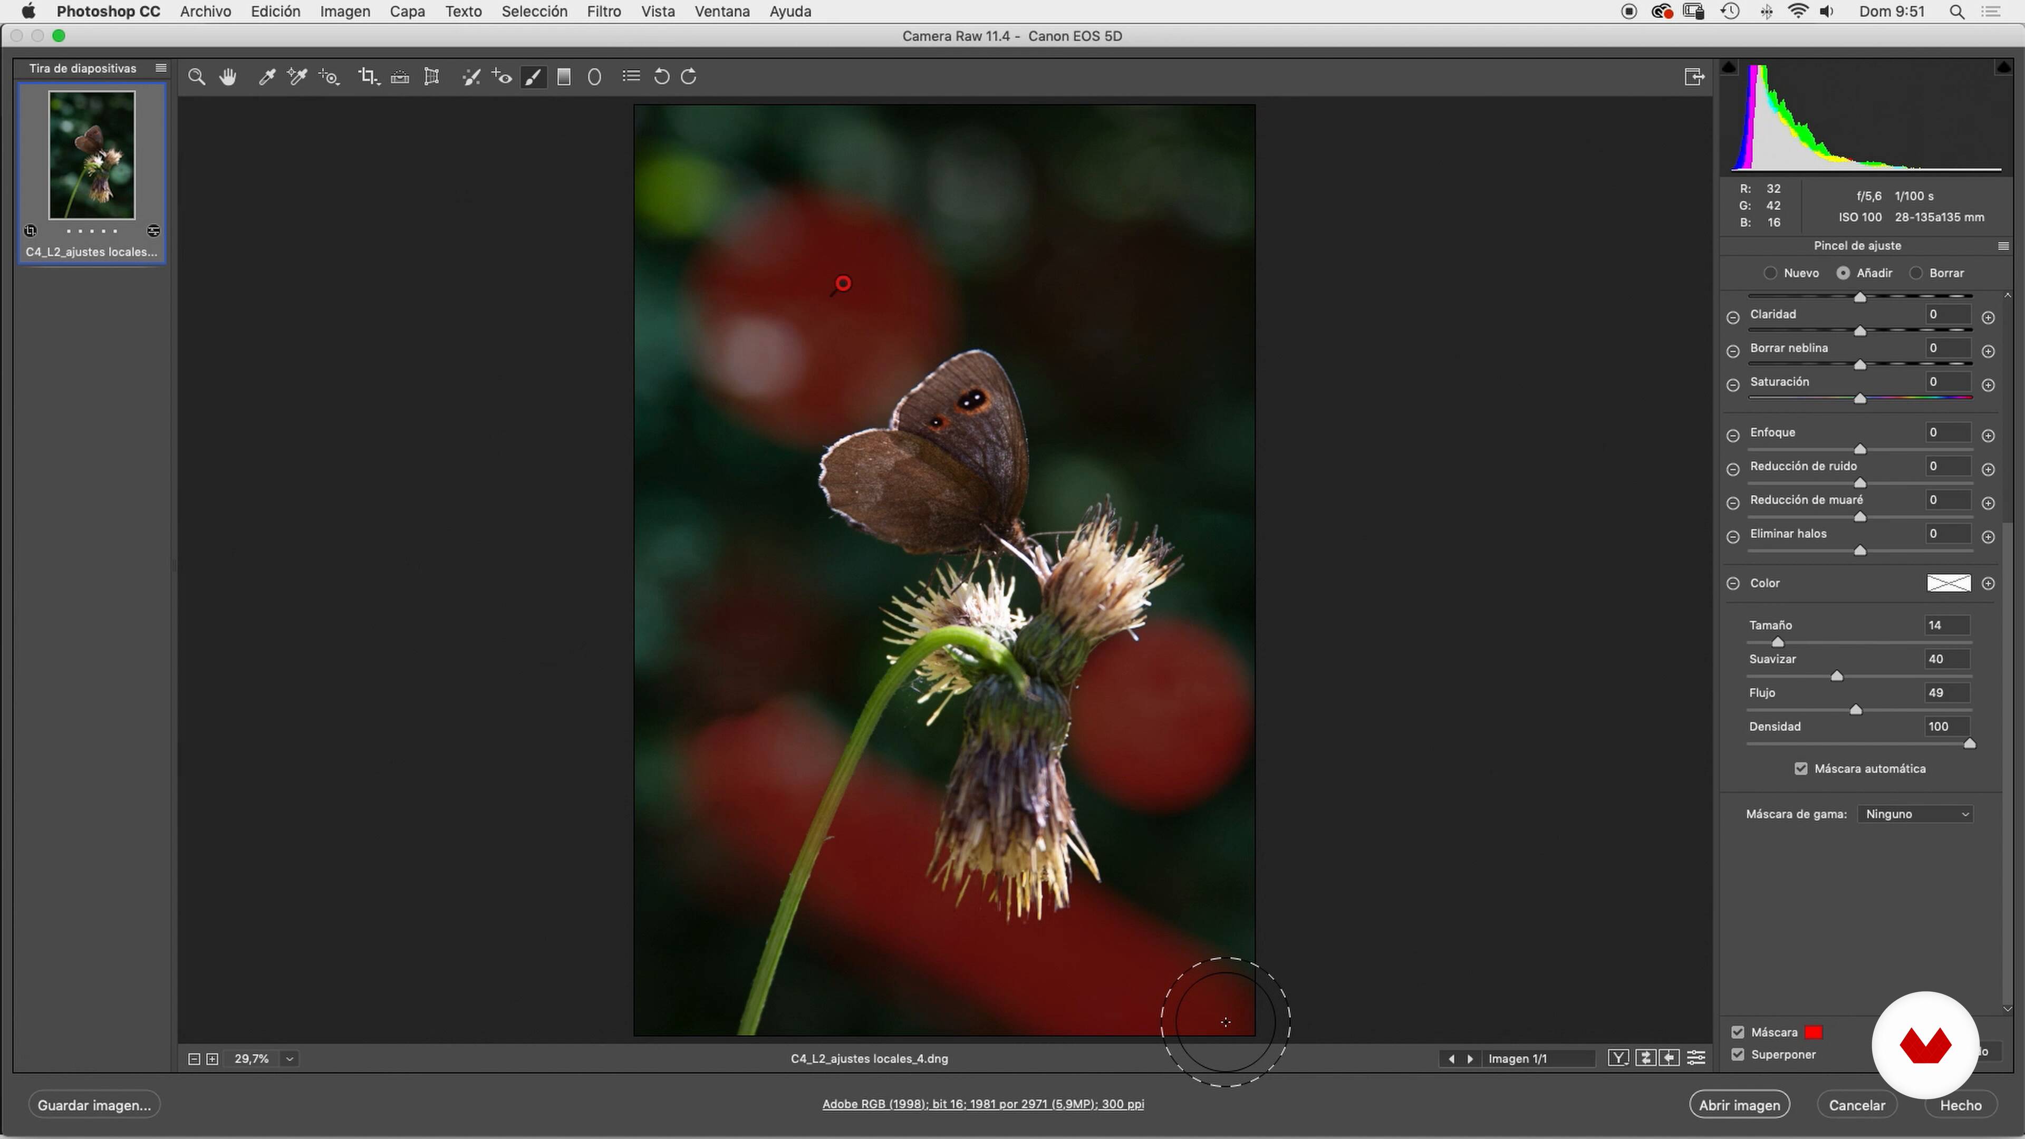Copy current settings to before icon

(1670, 1058)
